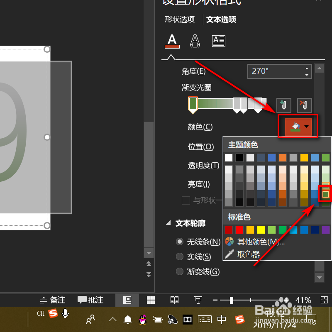Go to next slide double arrow
The height and width of the screenshot is (332, 332).
pos(149,275)
